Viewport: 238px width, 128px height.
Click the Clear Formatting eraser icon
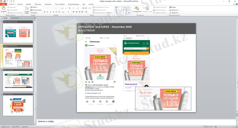[x=69, y=8]
